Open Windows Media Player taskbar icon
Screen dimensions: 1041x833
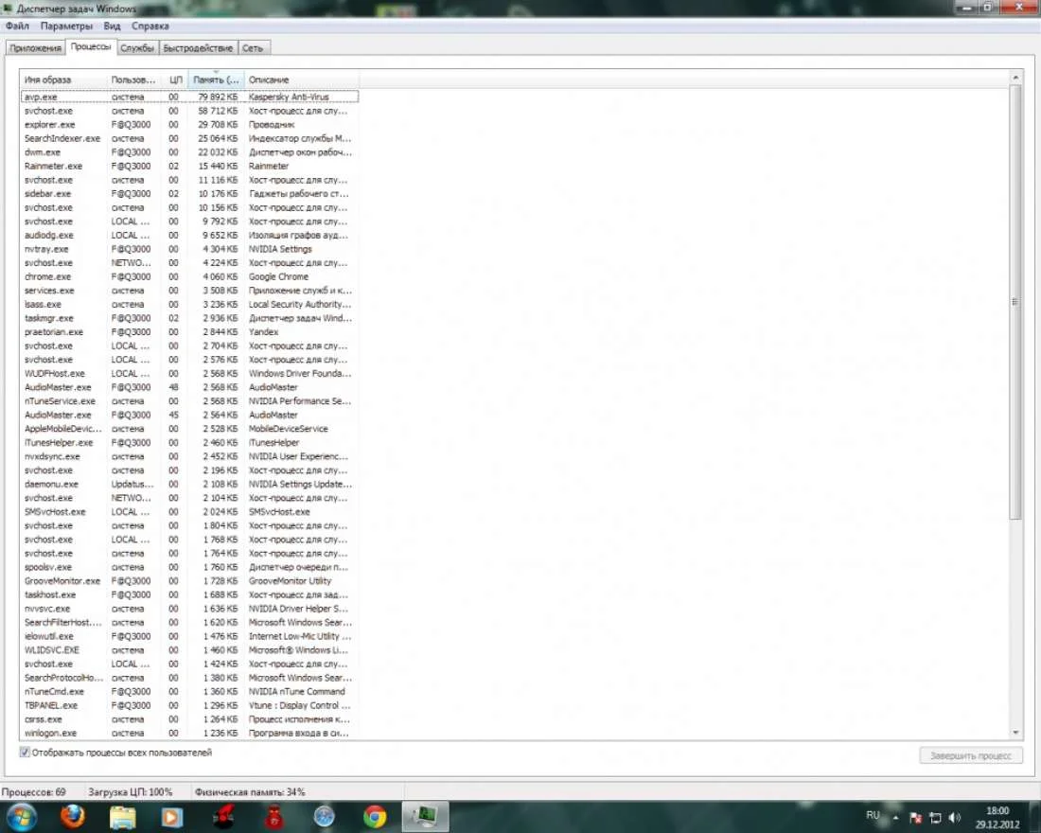[172, 817]
